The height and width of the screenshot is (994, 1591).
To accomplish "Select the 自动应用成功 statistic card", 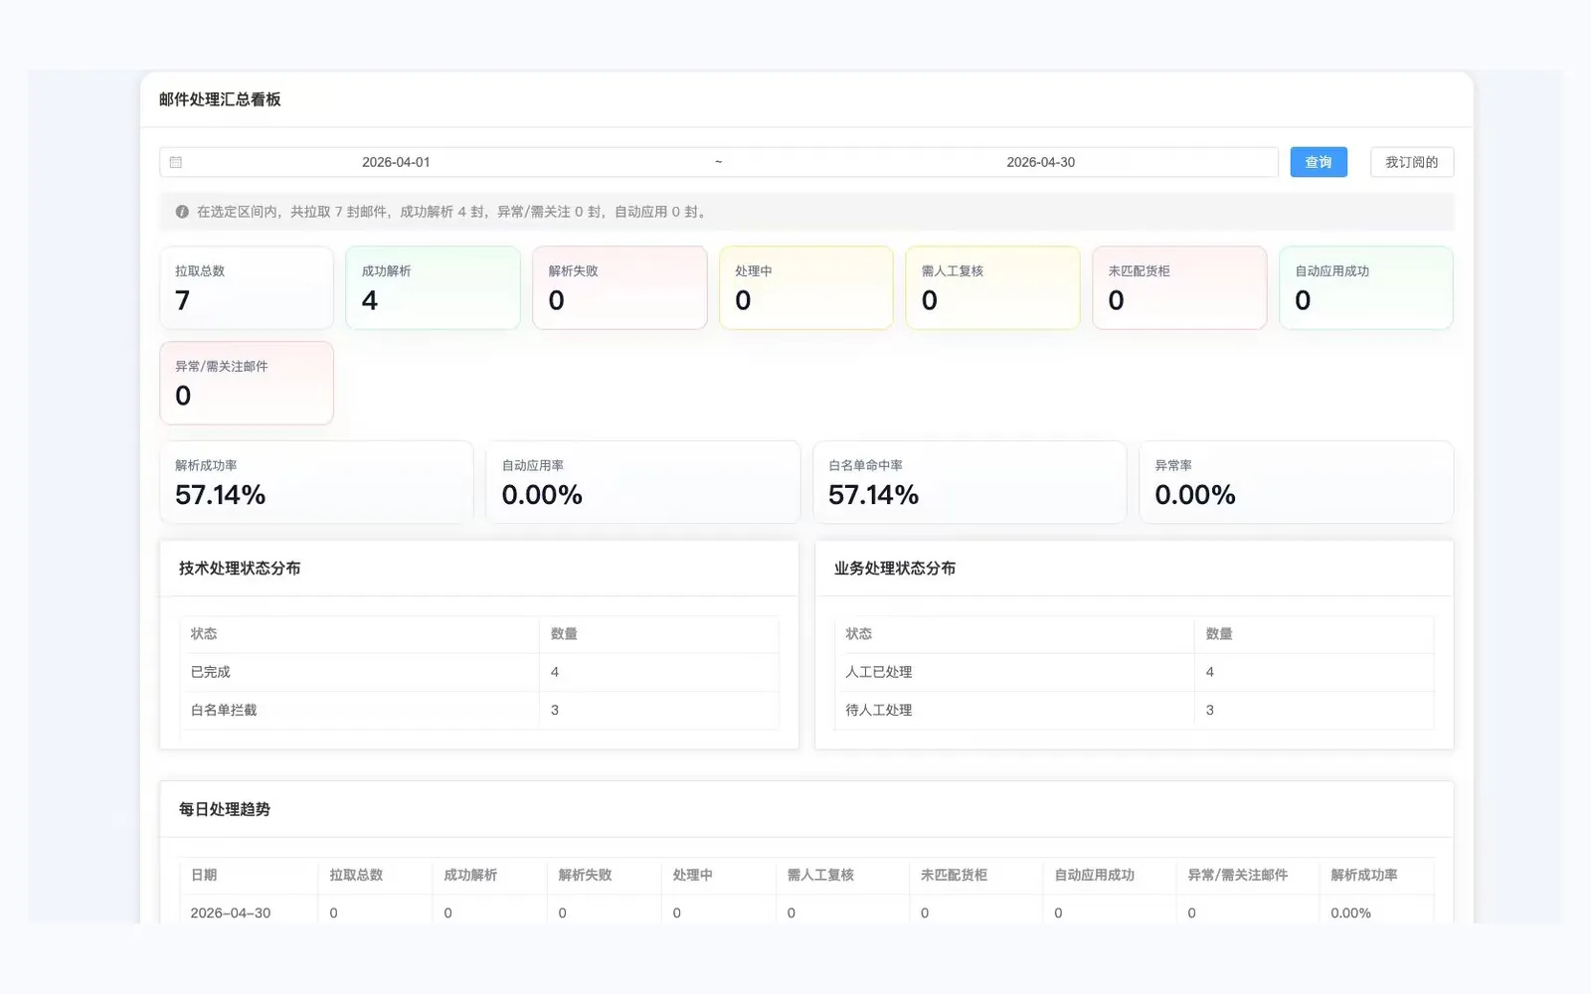I will pyautogui.click(x=1366, y=287).
